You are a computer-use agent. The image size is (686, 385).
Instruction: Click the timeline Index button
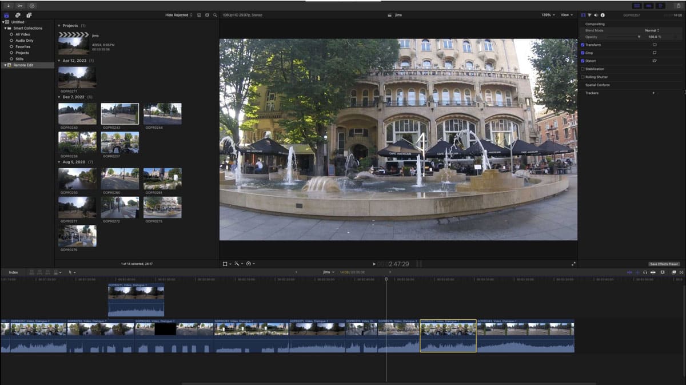(x=13, y=272)
